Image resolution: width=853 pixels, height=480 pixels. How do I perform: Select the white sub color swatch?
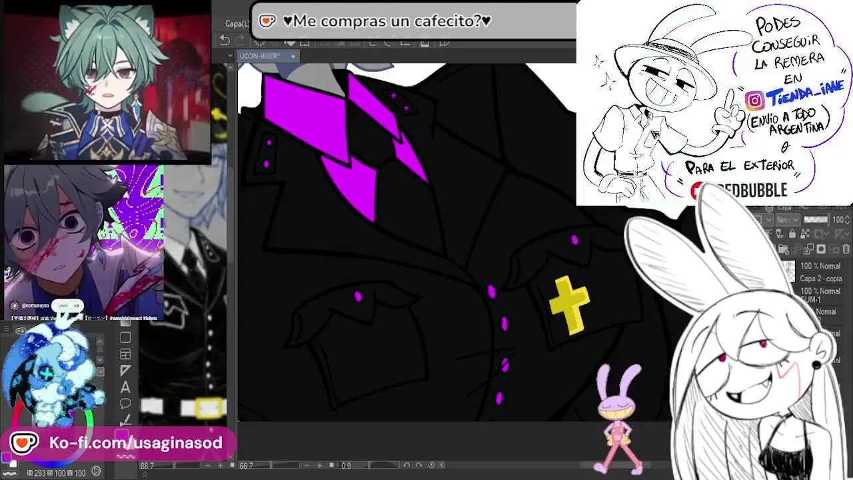(x=13, y=464)
